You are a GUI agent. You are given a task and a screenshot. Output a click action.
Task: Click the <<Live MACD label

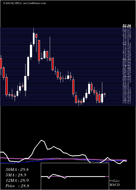115,183
